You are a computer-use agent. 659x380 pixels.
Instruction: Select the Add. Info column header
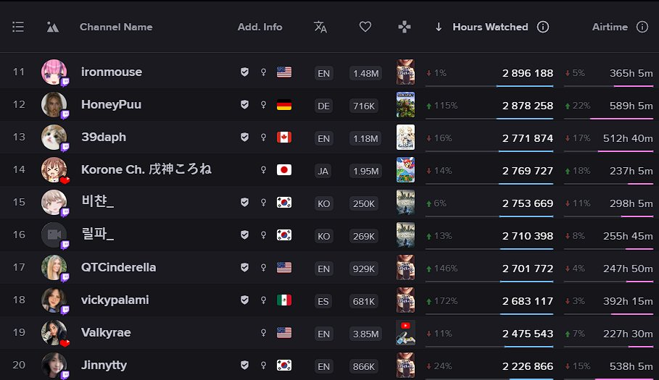click(x=260, y=28)
